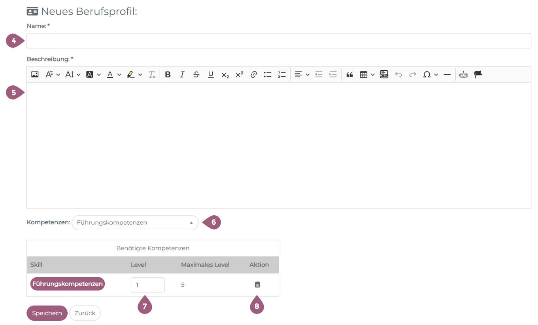Click the HTML source editing icon
Image resolution: width=538 pixels, height=325 pixels.
point(384,75)
